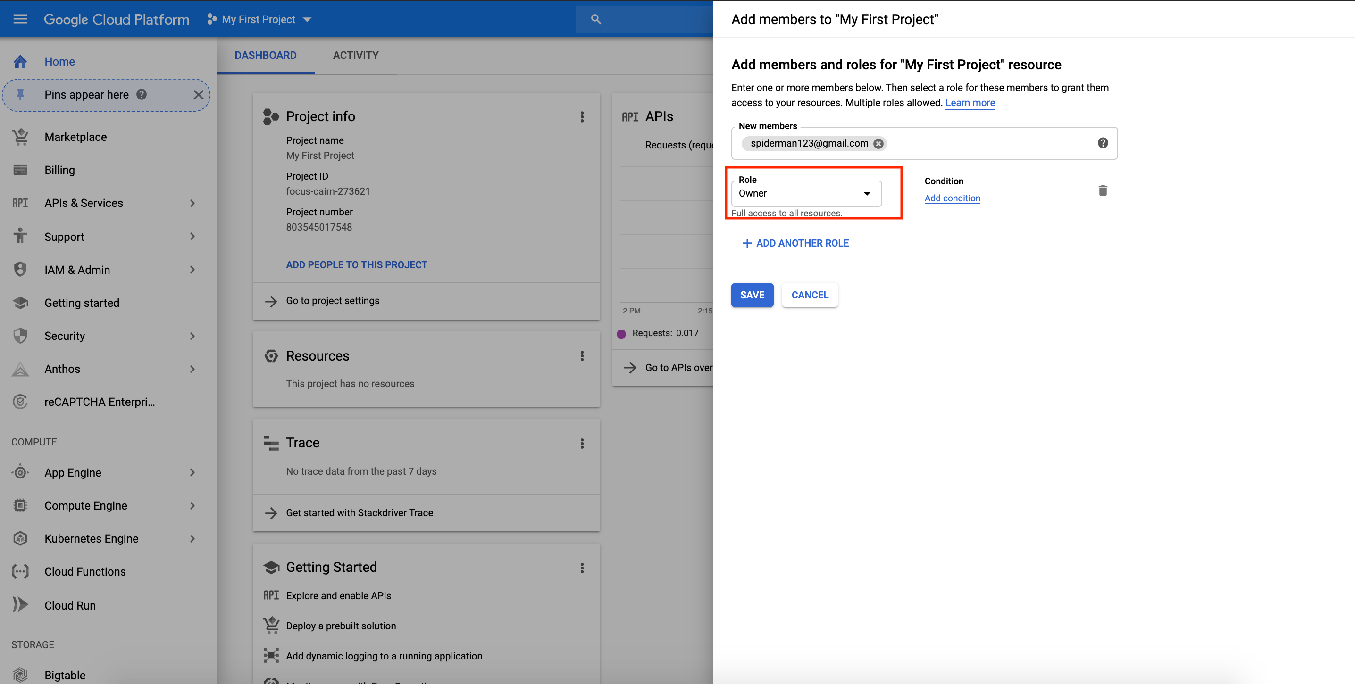The image size is (1355, 684).
Task: Click the Save button
Action: tap(752, 295)
